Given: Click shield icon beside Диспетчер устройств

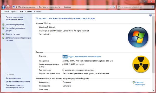Looking at the screenshot, I should point(3,25).
